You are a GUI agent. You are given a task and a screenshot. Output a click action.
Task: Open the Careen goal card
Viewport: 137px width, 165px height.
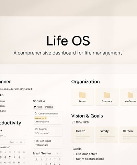click(x=128, y=135)
